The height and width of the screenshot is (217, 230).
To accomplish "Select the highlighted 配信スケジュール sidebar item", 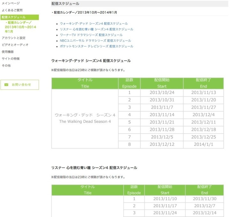I will [x=20, y=17].
